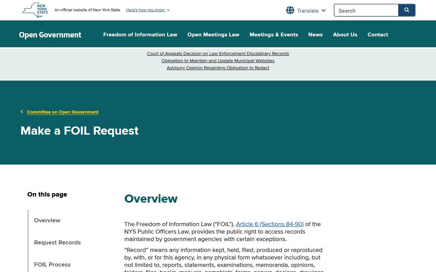Open Advisory Opinion Regarding Obligation to Redact
This screenshot has height=272, width=436.
218,68
